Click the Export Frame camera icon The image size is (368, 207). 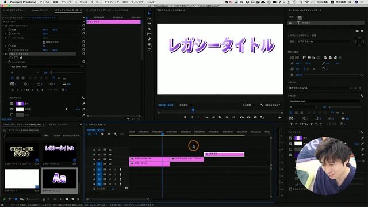255,117
